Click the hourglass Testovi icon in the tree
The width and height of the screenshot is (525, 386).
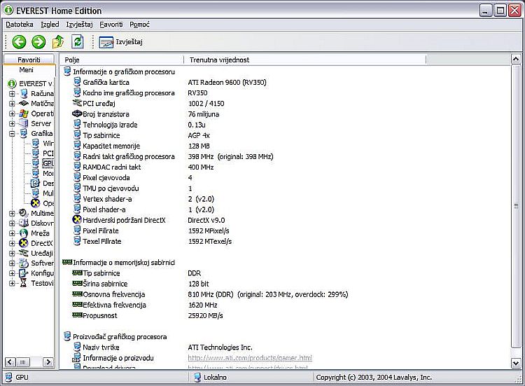24,284
